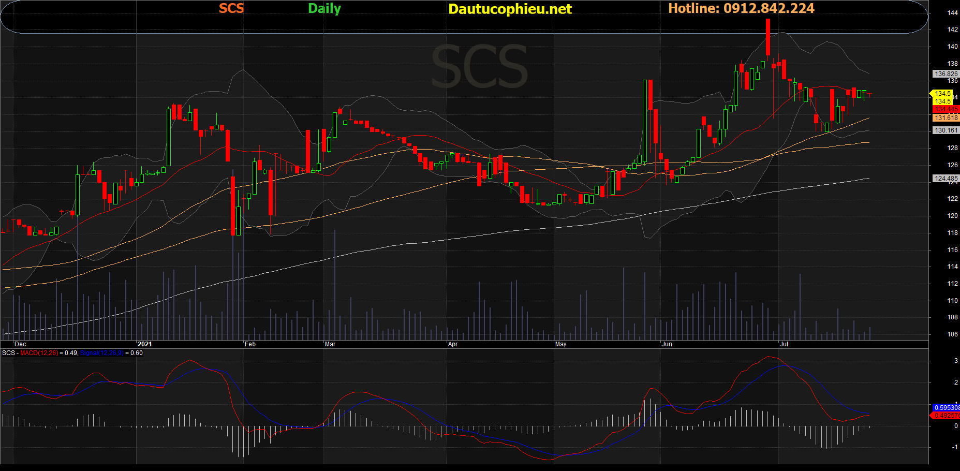Click the Jul month marker
Viewport: 960px width, 471px height.
[784, 344]
